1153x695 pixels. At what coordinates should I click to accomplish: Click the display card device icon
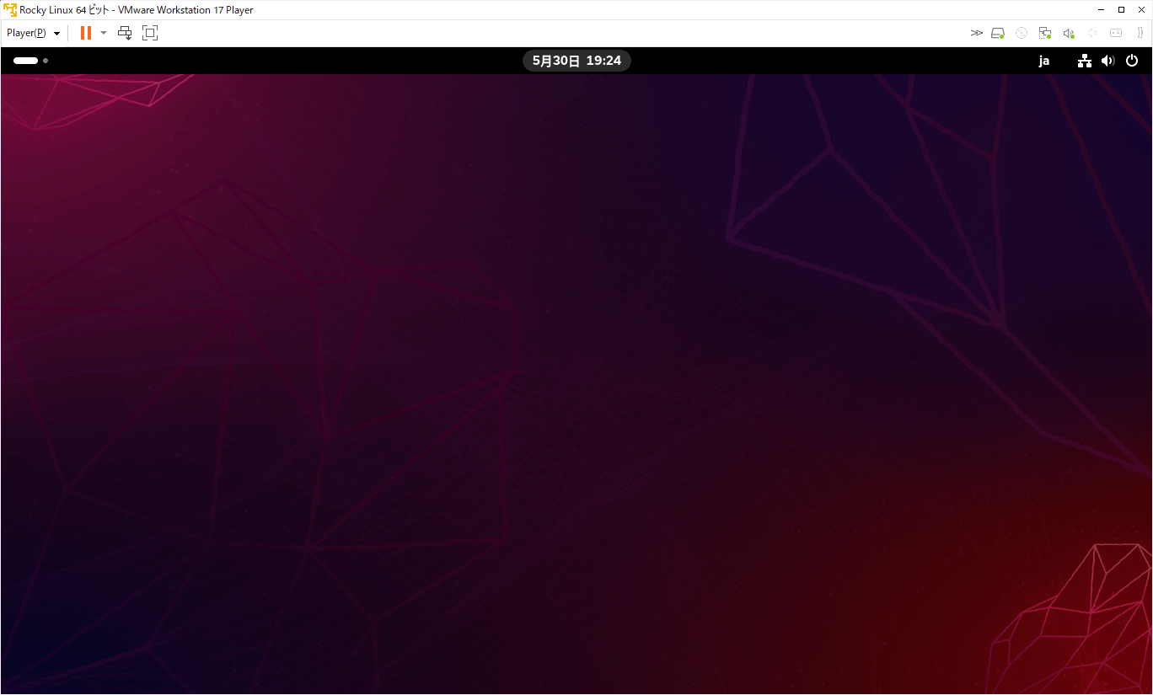(x=1116, y=33)
